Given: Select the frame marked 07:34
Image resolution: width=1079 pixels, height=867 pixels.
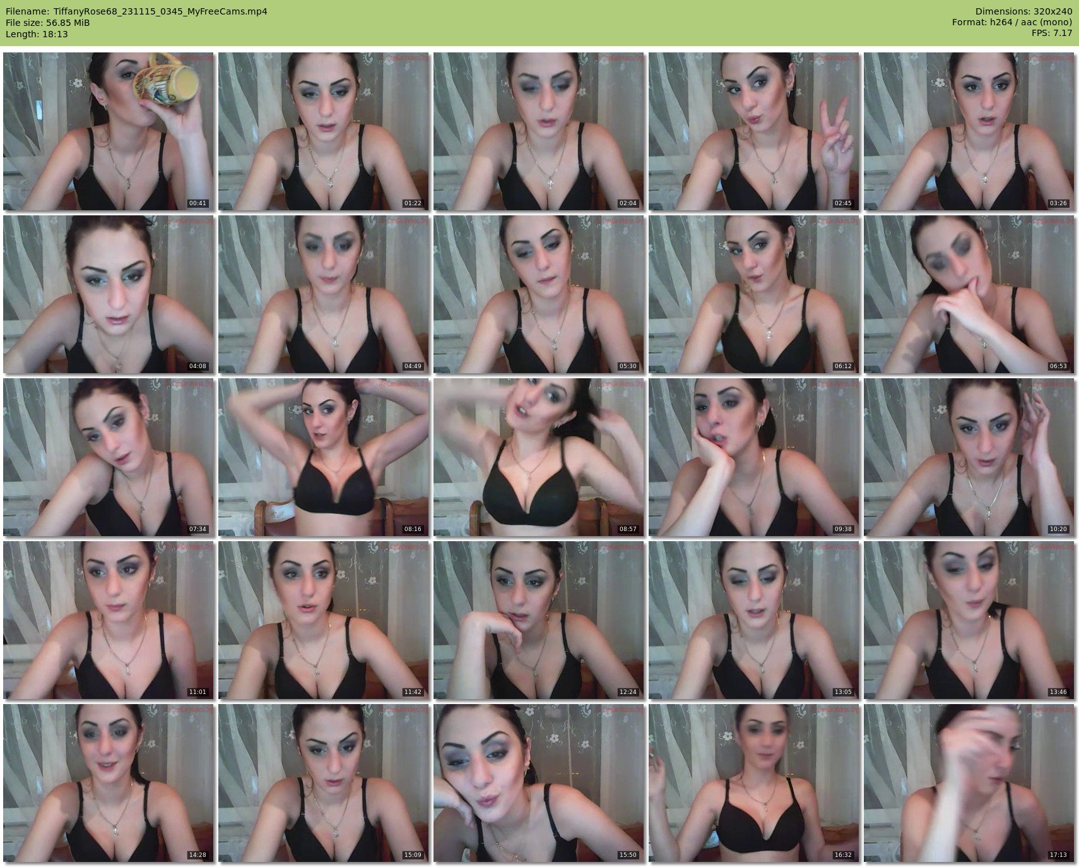Looking at the screenshot, I should (109, 457).
